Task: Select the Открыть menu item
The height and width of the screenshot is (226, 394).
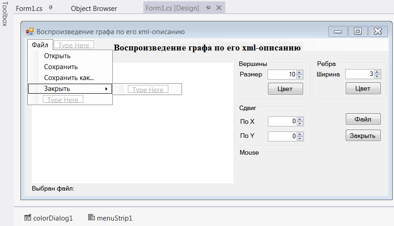Action: tap(57, 56)
